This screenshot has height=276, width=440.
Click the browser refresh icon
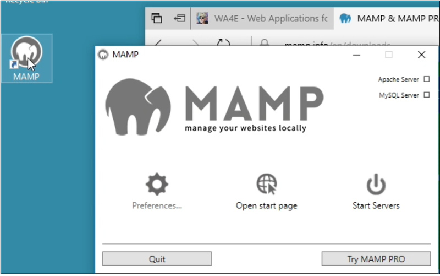[x=224, y=43]
